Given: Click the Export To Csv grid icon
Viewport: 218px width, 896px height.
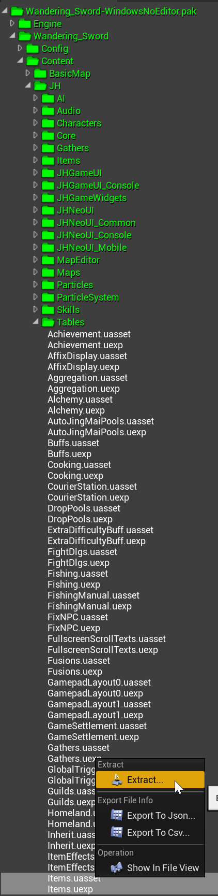Looking at the screenshot, I should [117, 832].
